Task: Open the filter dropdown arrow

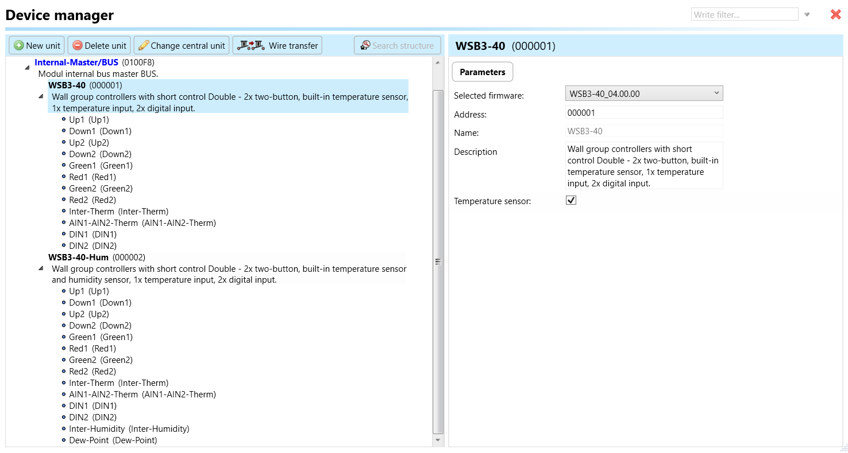Action: (x=807, y=15)
